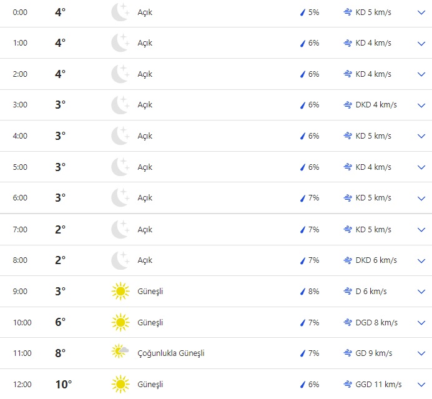The height and width of the screenshot is (399, 432).
Task: Open details for the 6:00 forecast
Action: (420, 198)
